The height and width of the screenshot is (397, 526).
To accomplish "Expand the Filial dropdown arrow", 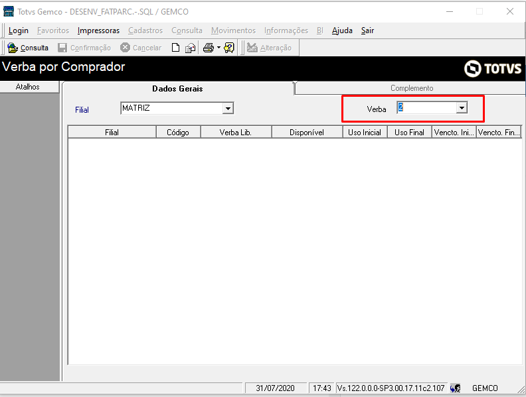I will (228, 108).
